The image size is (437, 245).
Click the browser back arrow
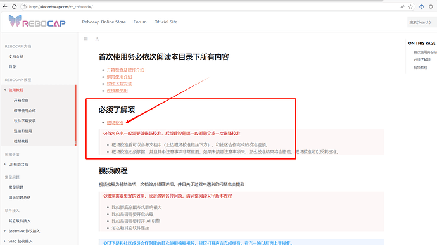[x=5, y=6]
